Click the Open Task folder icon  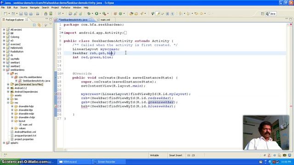(136, 14)
